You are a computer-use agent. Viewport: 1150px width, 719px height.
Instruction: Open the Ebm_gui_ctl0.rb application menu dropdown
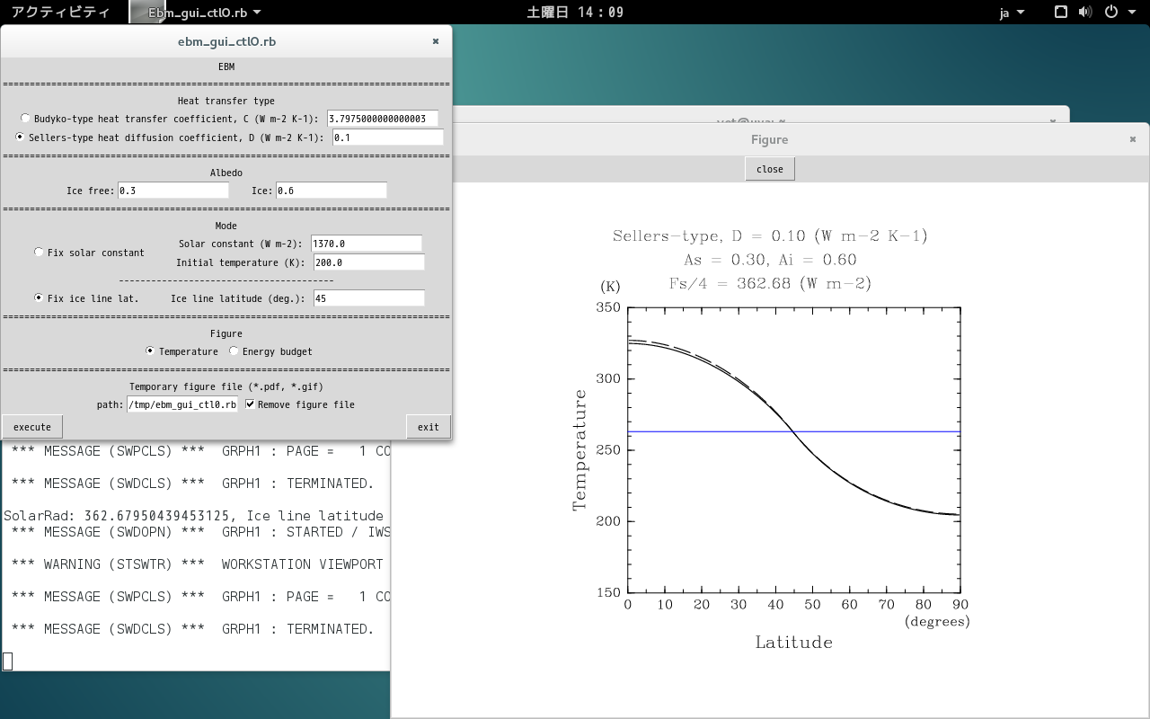pos(204,13)
